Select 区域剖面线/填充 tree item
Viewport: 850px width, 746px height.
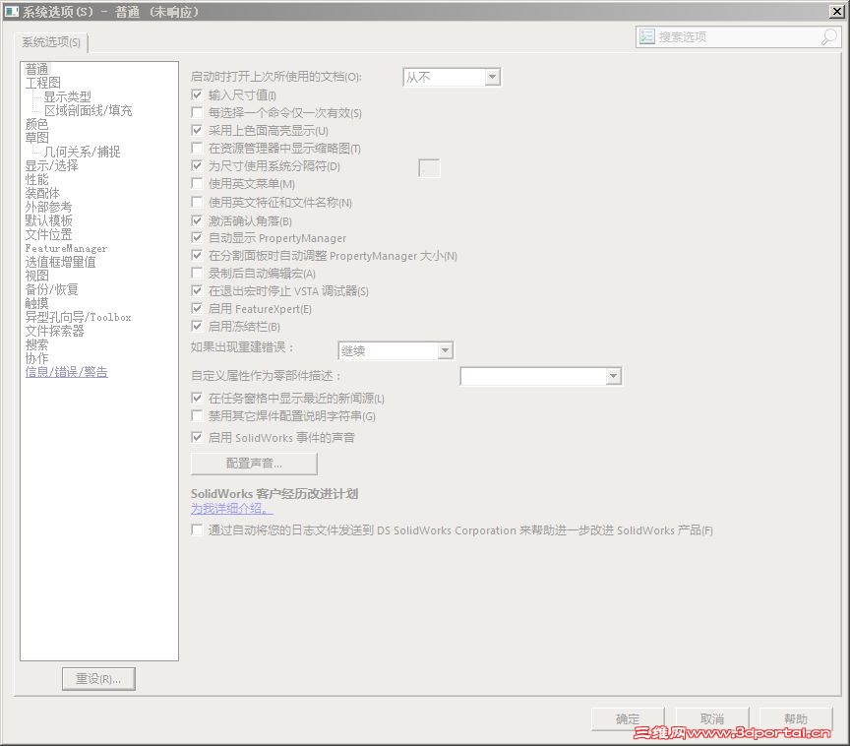pos(88,110)
